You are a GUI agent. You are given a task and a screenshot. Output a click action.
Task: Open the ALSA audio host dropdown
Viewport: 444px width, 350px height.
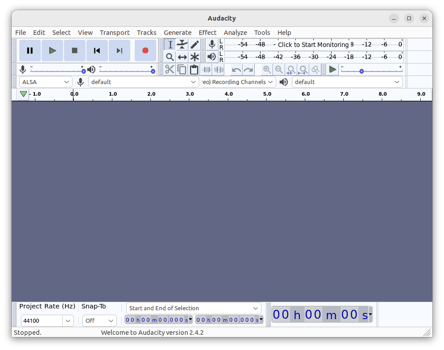point(45,82)
